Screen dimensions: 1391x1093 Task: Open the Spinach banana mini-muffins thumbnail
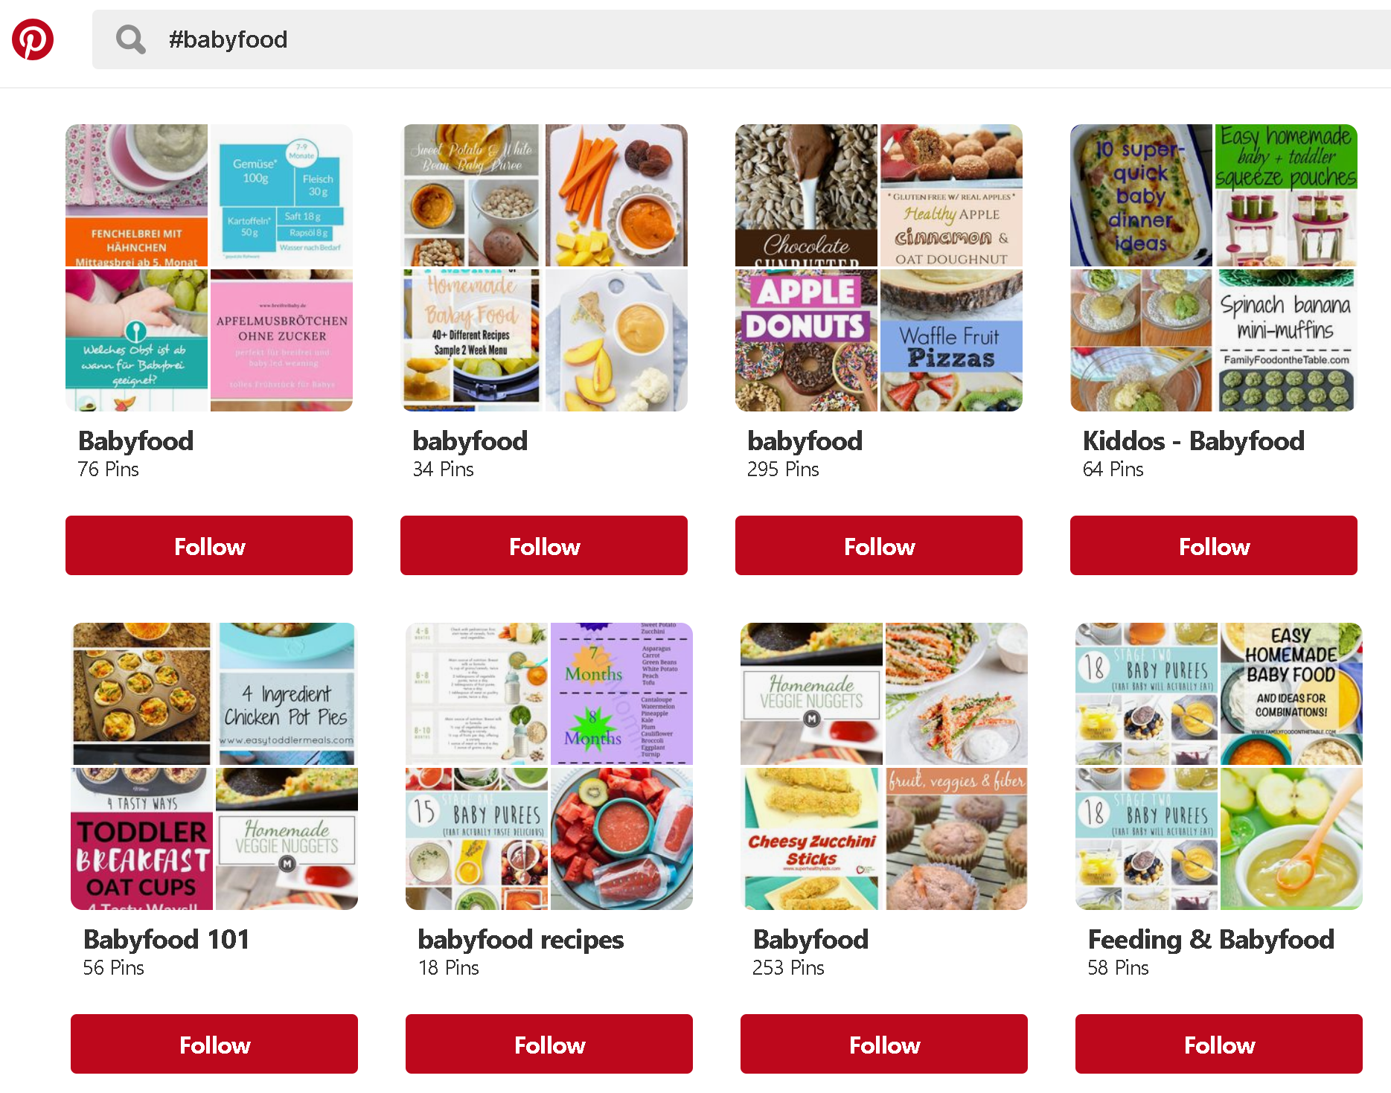tap(1285, 340)
